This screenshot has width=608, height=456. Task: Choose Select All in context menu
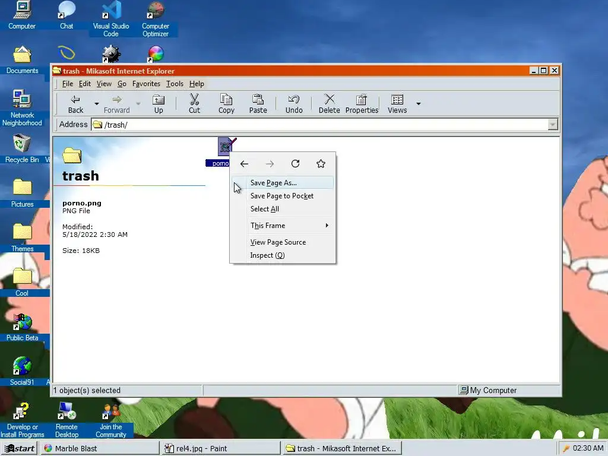283,209
